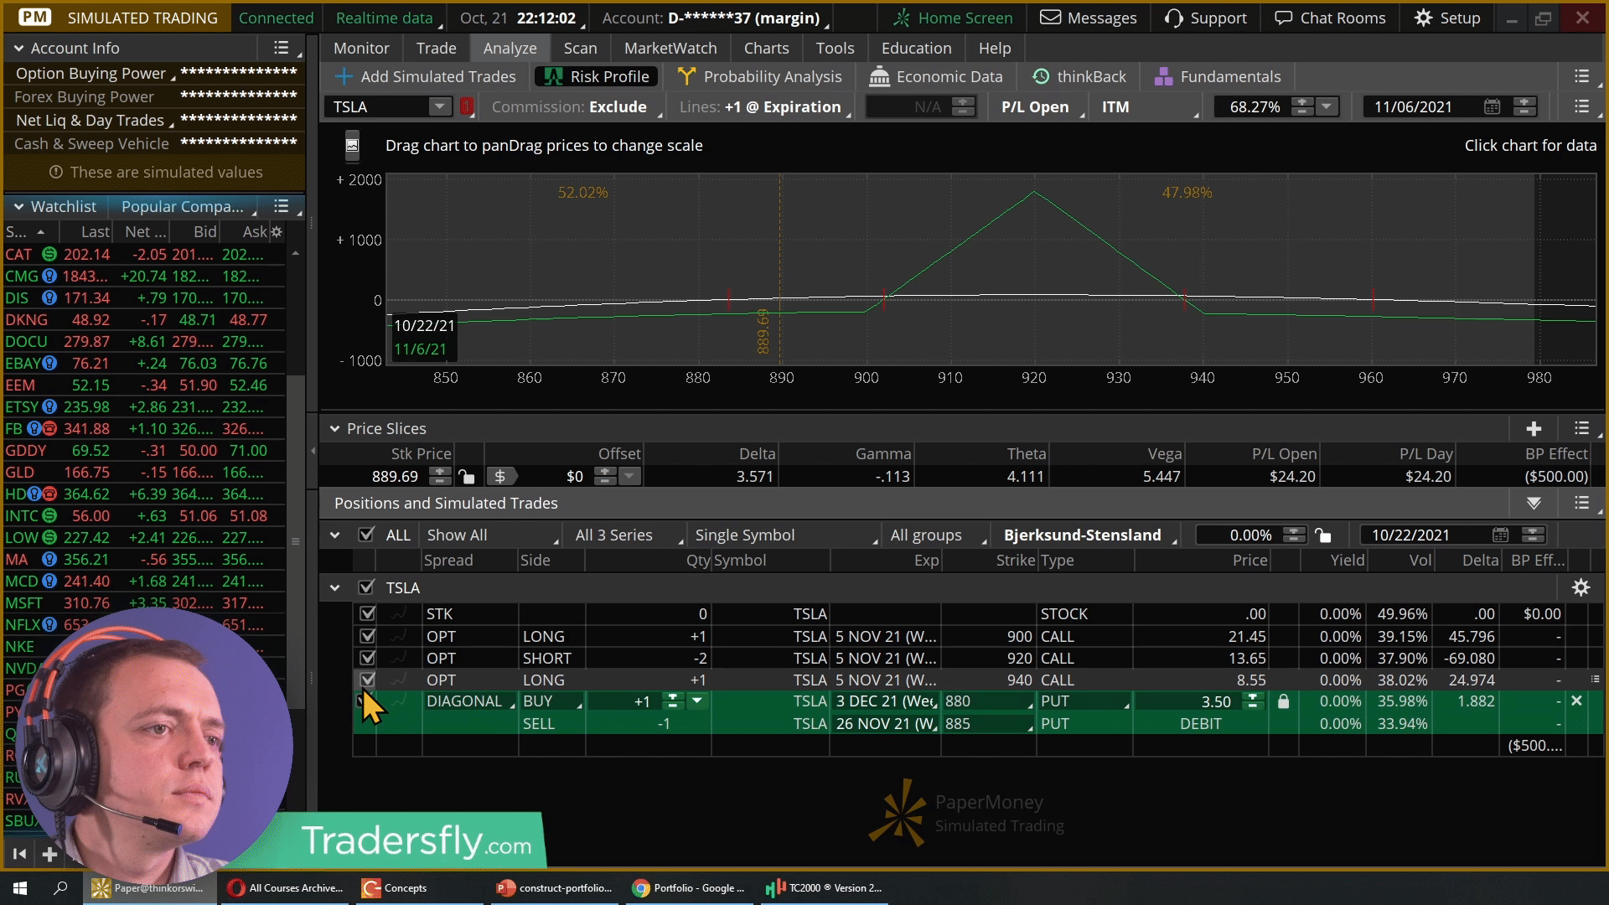The image size is (1609, 905).
Task: Open Risk Profile view
Action: pyautogui.click(x=596, y=76)
